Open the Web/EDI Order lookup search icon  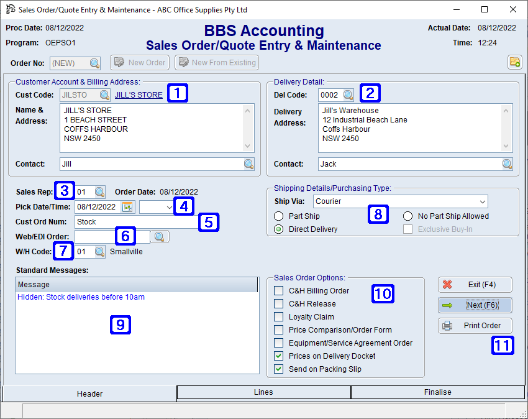[160, 236]
